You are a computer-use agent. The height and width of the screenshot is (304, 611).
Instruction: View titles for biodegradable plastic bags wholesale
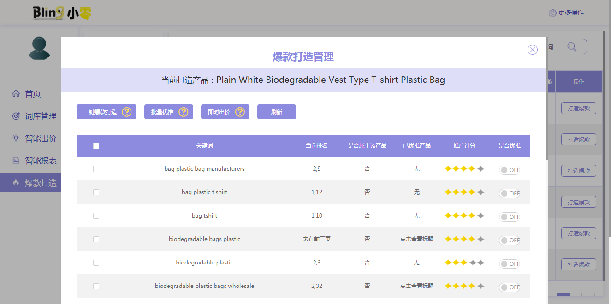(x=417, y=286)
